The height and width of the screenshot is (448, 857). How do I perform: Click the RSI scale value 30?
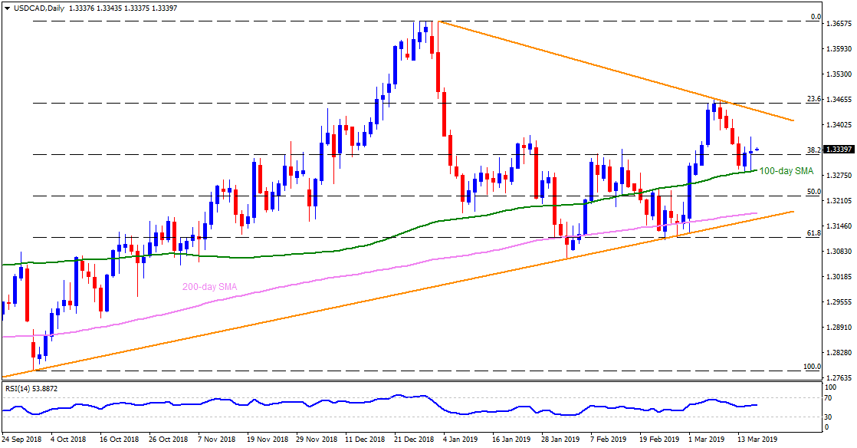pyautogui.click(x=829, y=417)
